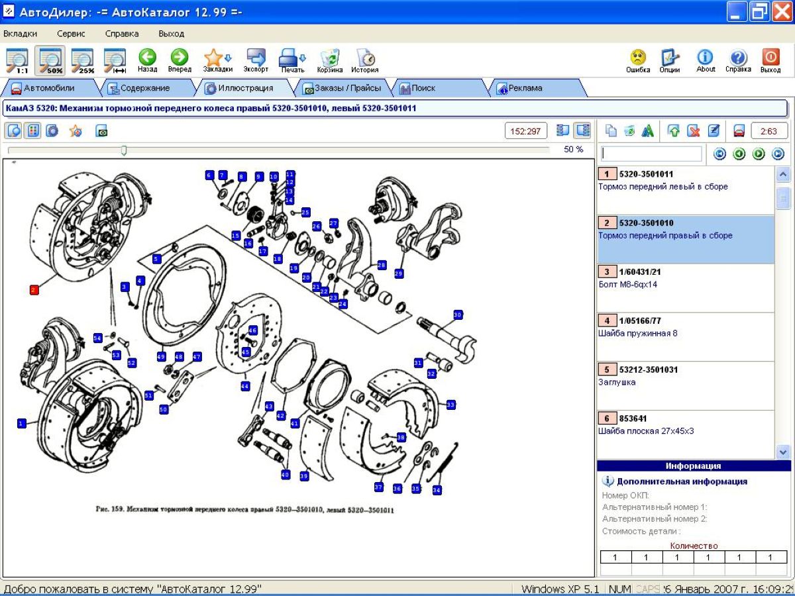Open the Сервис menu
The width and height of the screenshot is (795, 596).
(71, 33)
